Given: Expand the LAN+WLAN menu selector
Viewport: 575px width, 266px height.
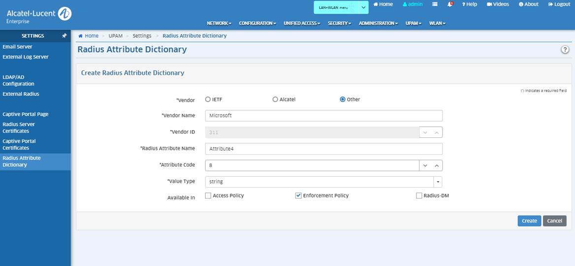Looking at the screenshot, I should [364, 7].
